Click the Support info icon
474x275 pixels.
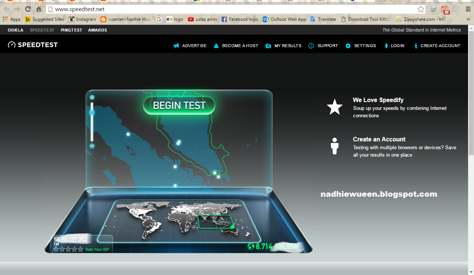point(311,46)
